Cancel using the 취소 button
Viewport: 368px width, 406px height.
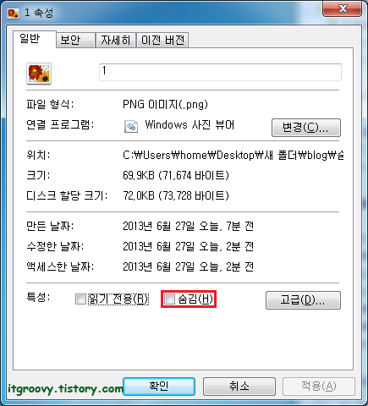tap(239, 387)
